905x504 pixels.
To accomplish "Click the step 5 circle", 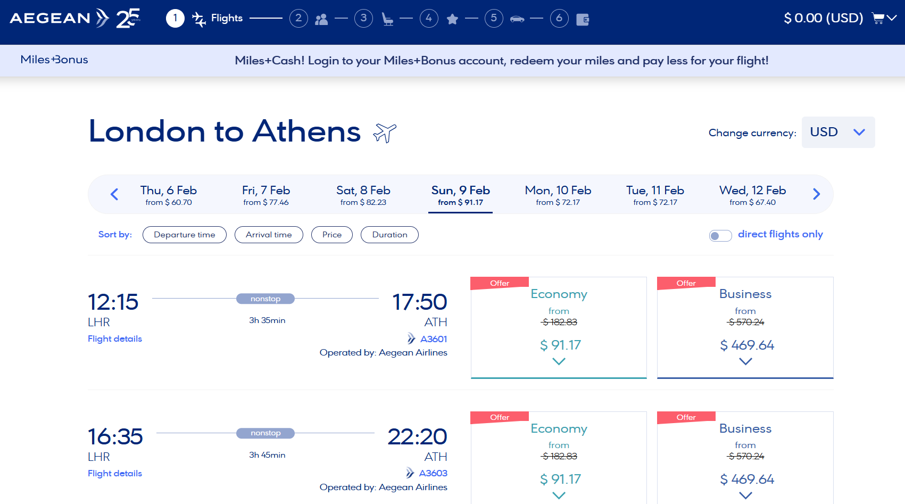I will 494,18.
